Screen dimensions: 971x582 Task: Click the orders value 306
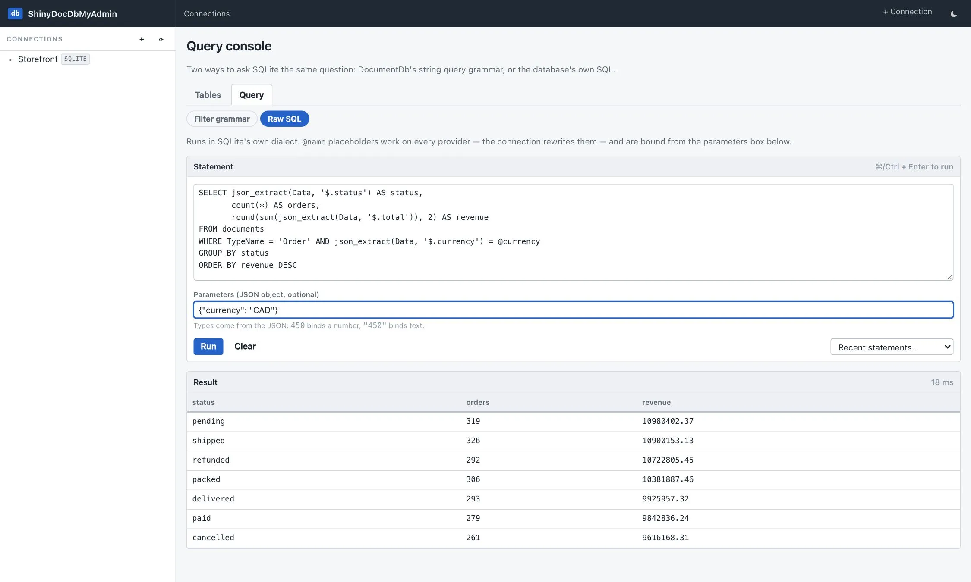point(473,479)
